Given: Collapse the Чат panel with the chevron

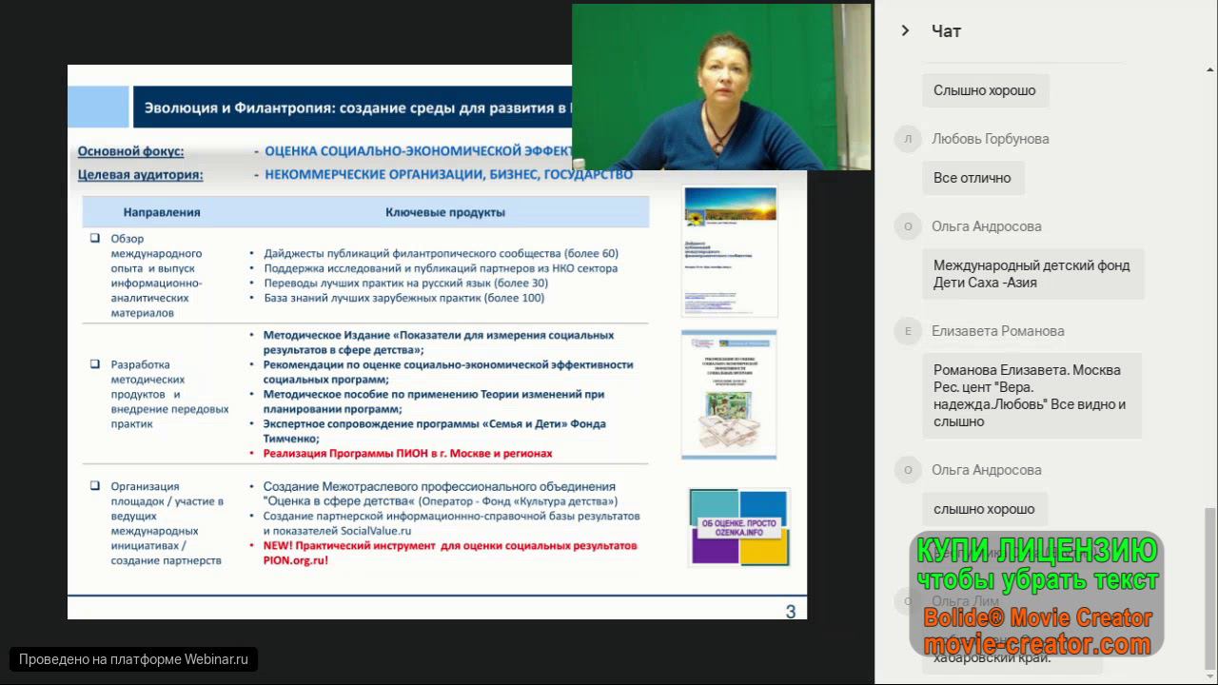Looking at the screenshot, I should tap(906, 31).
